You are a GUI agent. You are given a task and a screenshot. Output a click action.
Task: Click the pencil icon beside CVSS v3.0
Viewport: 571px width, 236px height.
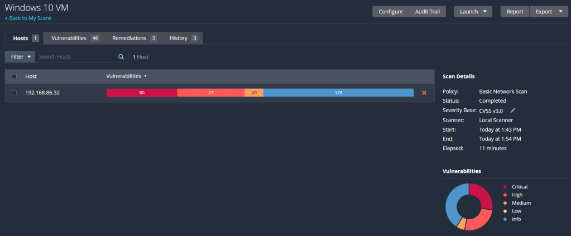coord(513,110)
